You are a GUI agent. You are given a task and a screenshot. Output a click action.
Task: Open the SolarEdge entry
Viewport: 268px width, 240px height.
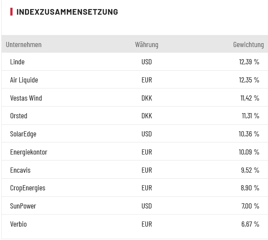23,134
